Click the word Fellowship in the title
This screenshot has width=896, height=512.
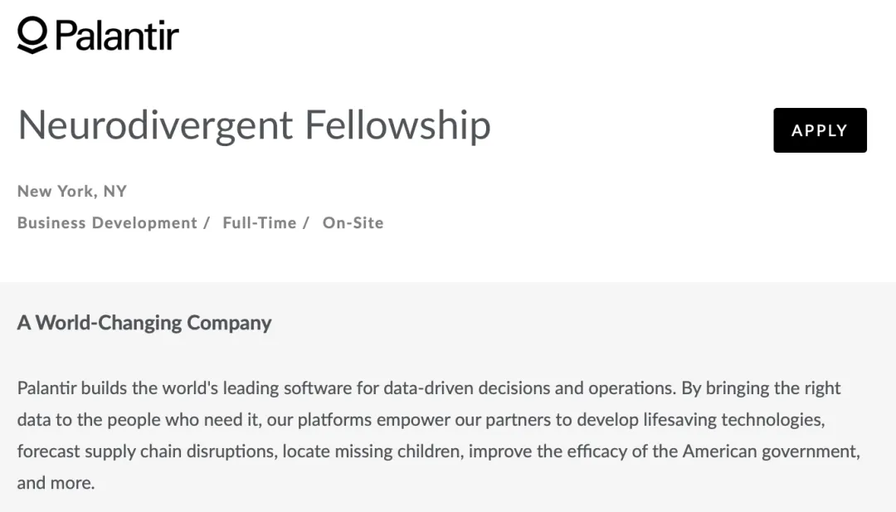397,126
